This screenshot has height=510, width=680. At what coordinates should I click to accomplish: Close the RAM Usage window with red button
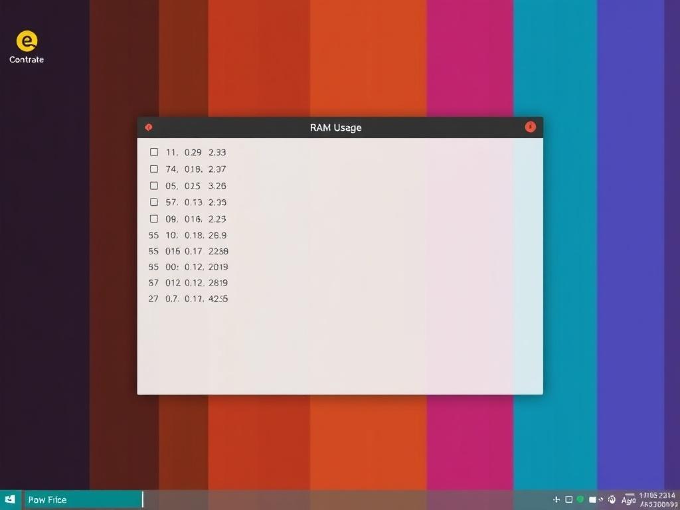(530, 127)
